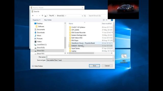The image size is (163, 91).
Task: Select Music in the navigation pane
Action: click(39, 35)
